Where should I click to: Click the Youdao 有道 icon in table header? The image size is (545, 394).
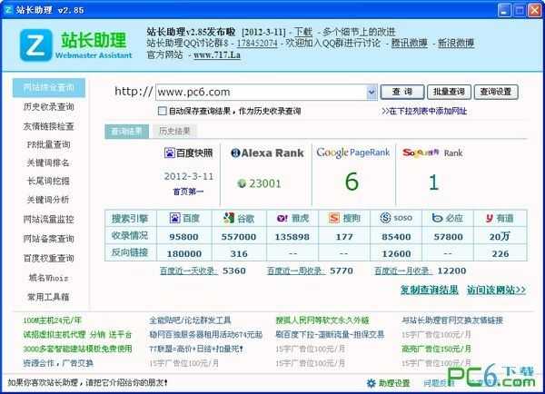[490, 218]
